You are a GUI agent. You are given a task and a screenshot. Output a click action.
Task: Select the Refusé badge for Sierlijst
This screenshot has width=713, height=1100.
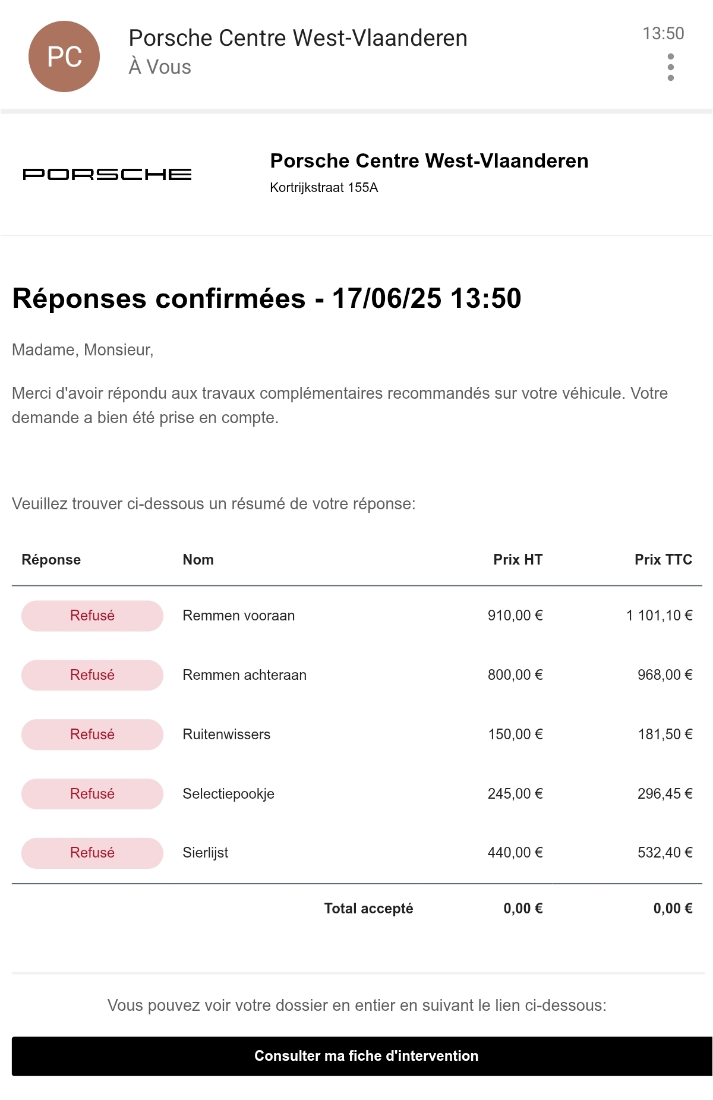(92, 853)
